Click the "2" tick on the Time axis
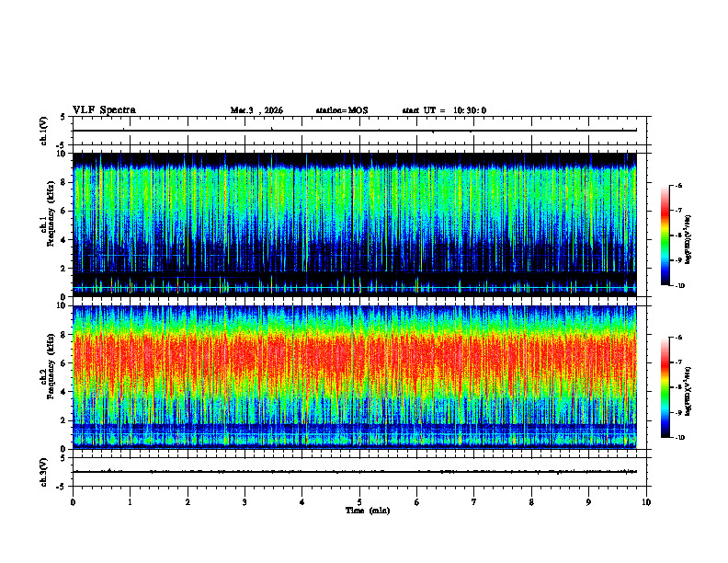728x563 pixels. click(188, 502)
